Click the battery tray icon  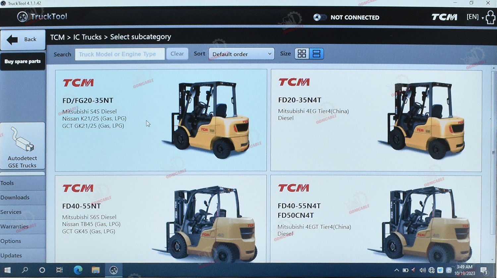click(405, 270)
